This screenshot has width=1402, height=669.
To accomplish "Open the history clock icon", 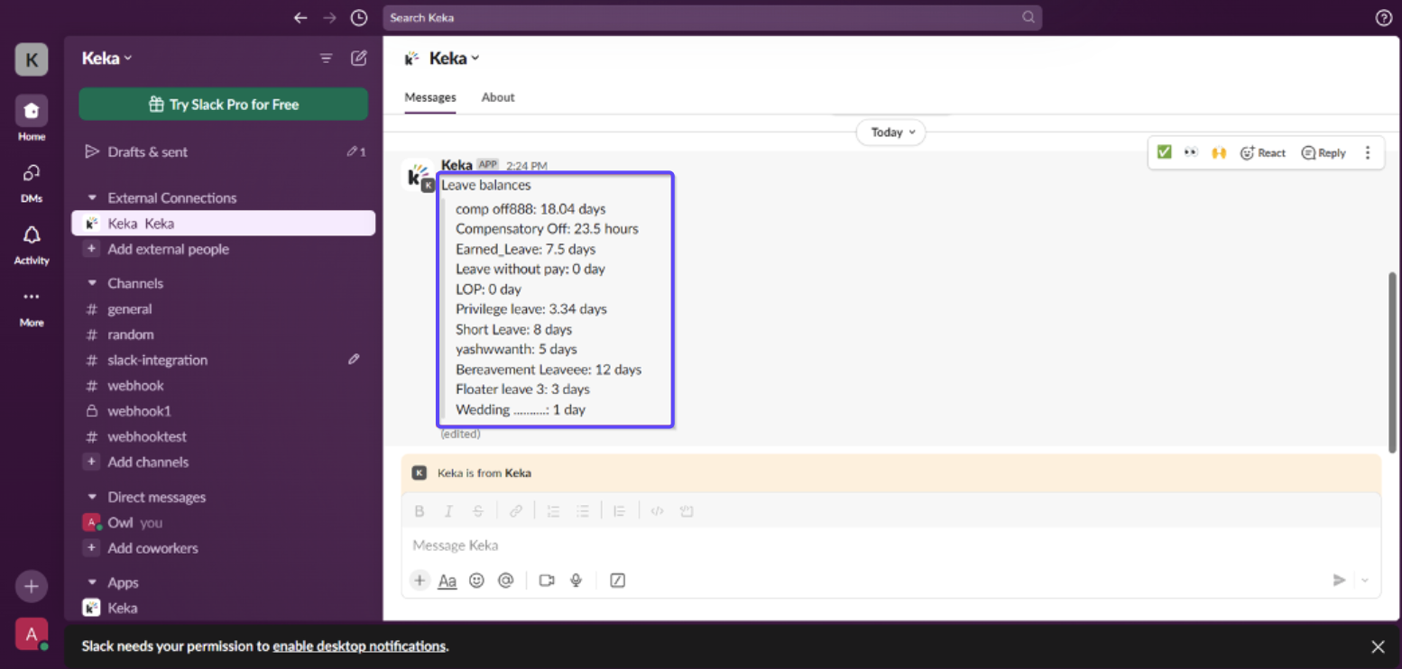I will [359, 18].
